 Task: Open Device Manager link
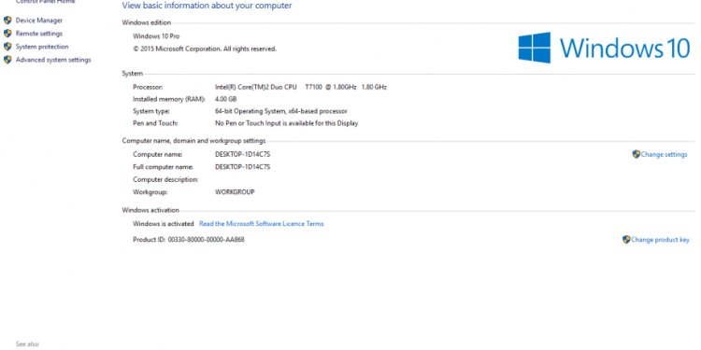tap(39, 21)
